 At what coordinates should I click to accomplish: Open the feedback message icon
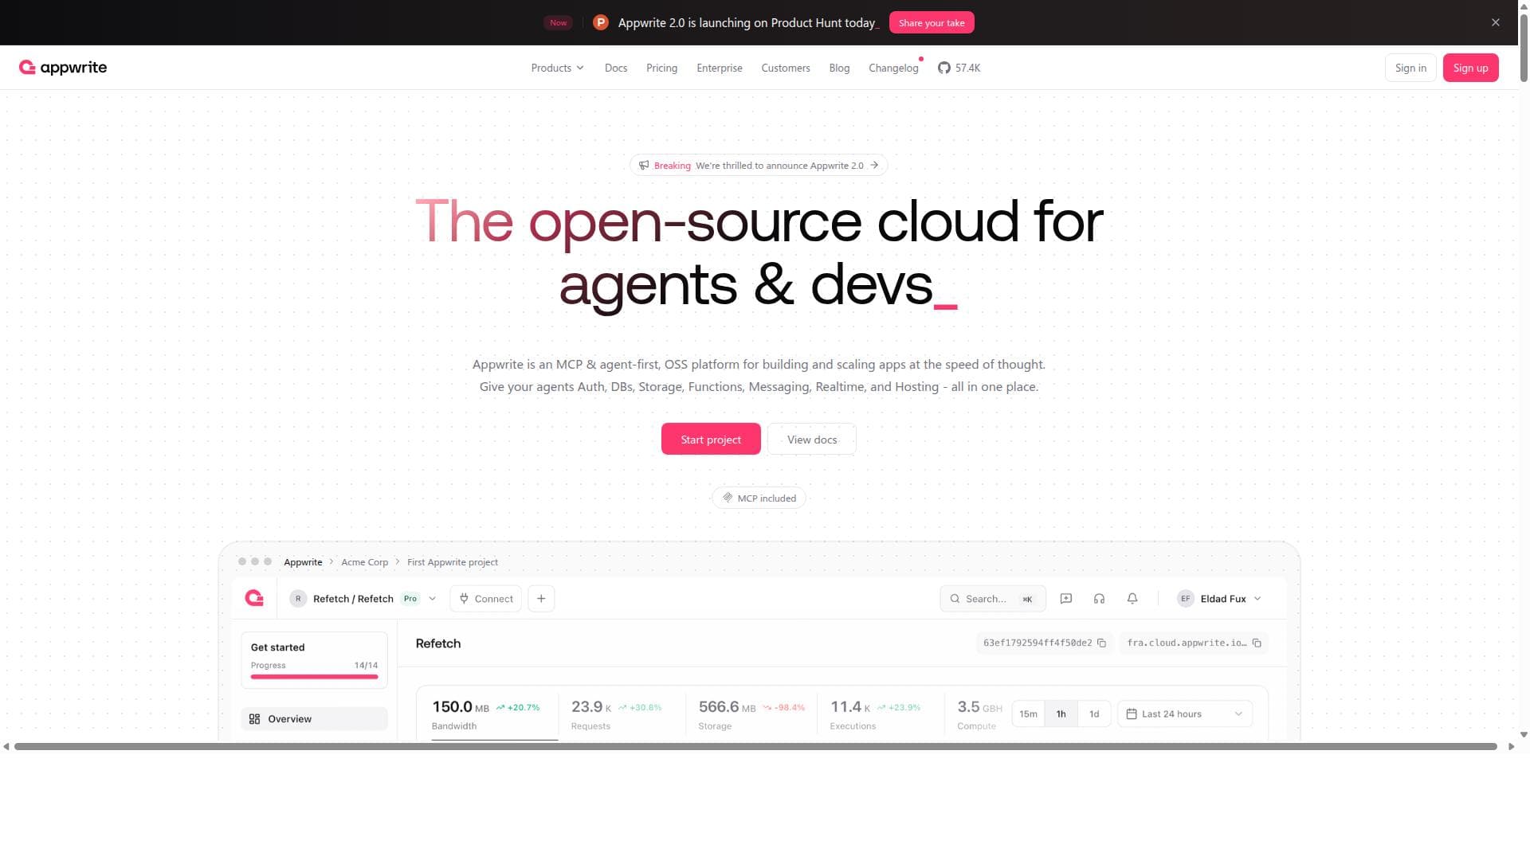[x=1066, y=599]
